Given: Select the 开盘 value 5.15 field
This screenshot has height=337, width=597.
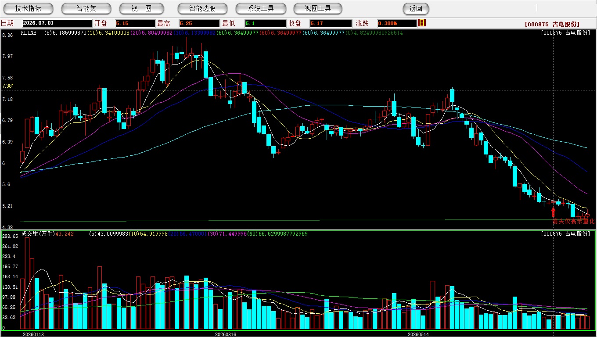Looking at the screenshot, I should pos(135,23).
